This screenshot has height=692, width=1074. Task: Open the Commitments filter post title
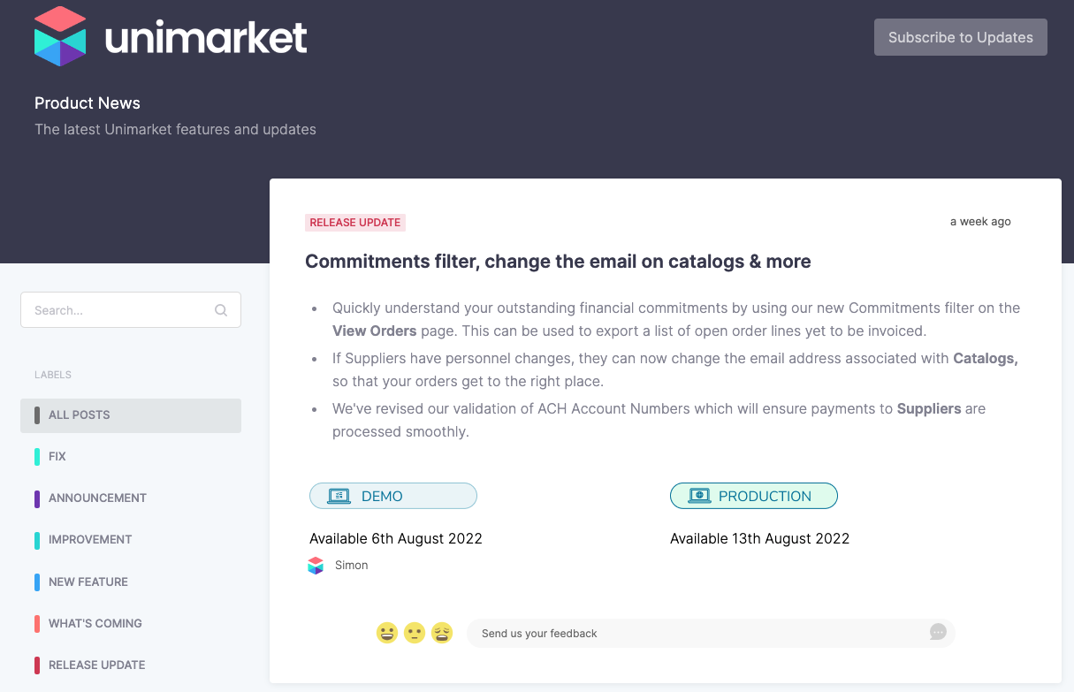tap(558, 262)
